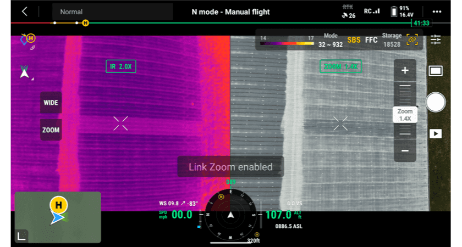Screen dimensions: 462x247
Task: Expand the minimap using its corner icon
Action: 22,236
